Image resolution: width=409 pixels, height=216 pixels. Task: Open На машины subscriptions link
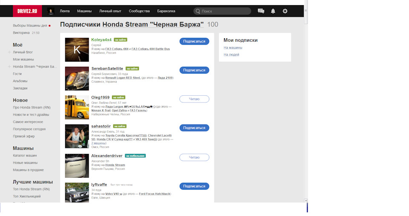(233, 48)
